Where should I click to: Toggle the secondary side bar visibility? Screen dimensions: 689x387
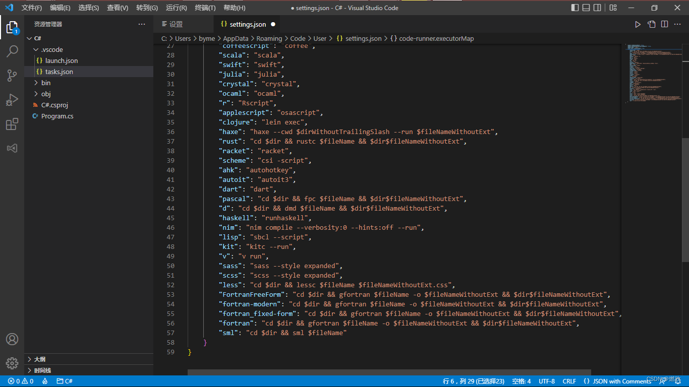(597, 8)
